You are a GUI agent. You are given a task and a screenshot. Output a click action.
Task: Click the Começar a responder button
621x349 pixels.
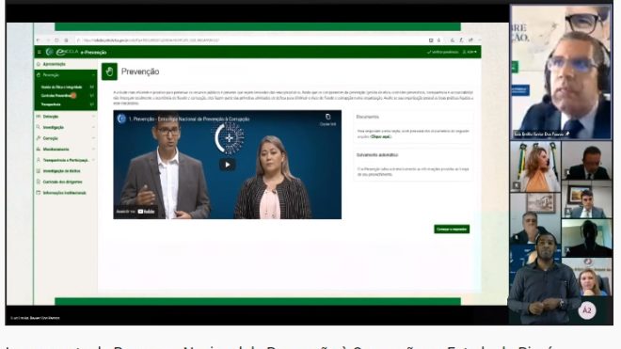pyautogui.click(x=452, y=229)
